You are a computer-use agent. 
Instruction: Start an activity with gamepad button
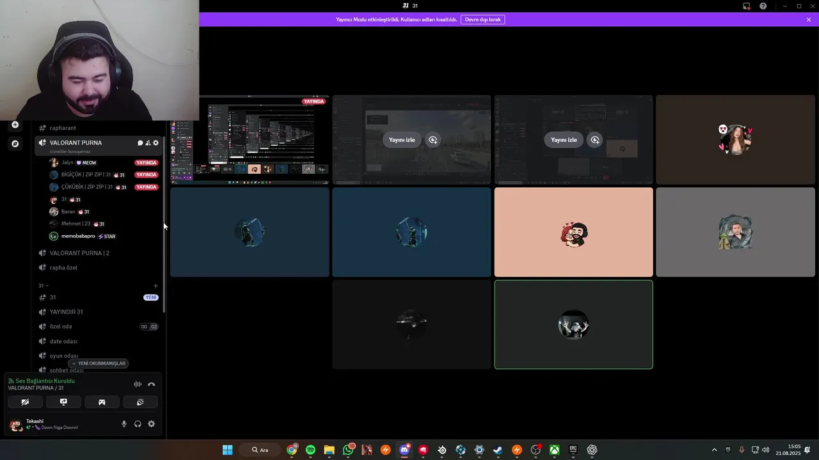102,402
